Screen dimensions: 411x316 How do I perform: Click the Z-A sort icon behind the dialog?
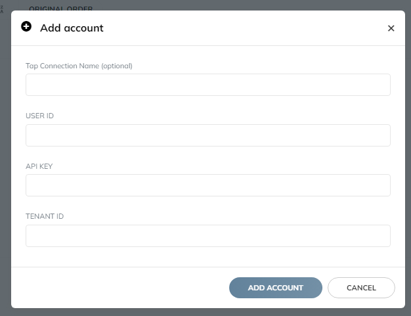2,9
